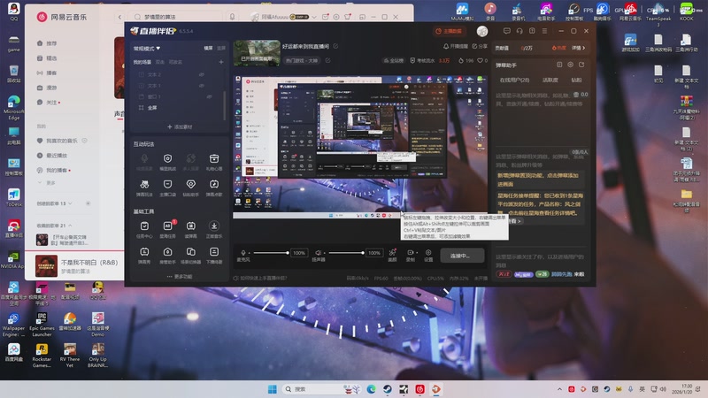
Task: Switch to 钻粉 tab
Action: 577,80
